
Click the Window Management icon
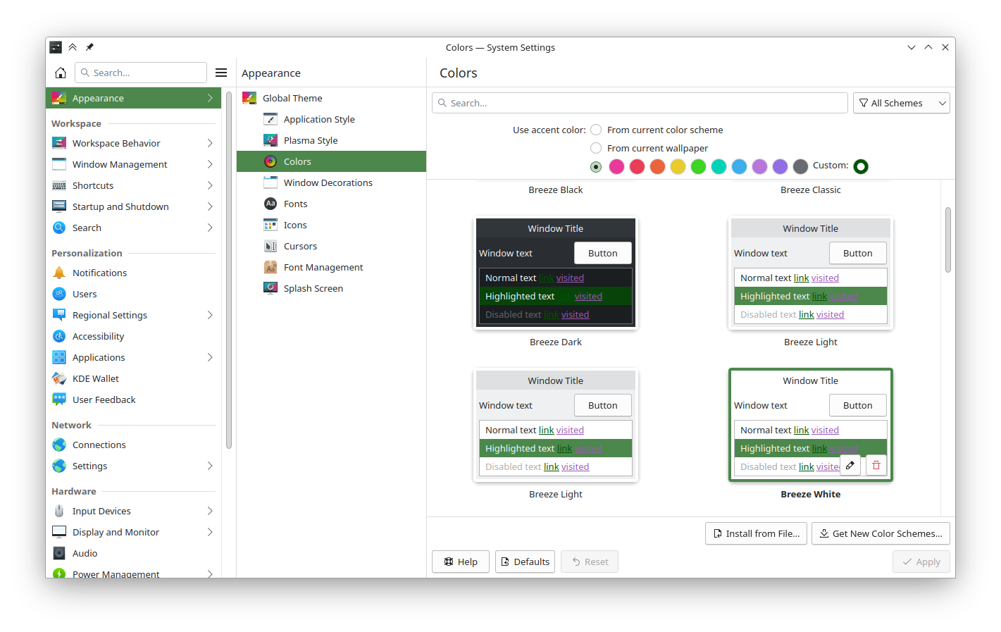(x=59, y=164)
